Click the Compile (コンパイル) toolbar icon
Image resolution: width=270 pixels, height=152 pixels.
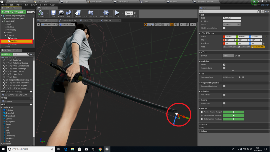[x=41, y=13]
